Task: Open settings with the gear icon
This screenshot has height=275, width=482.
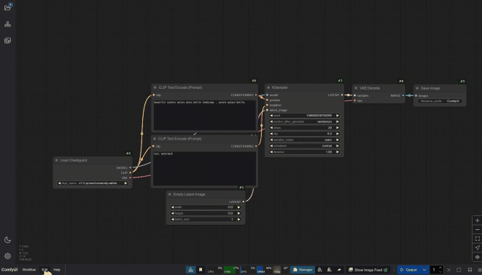Action: (8, 255)
